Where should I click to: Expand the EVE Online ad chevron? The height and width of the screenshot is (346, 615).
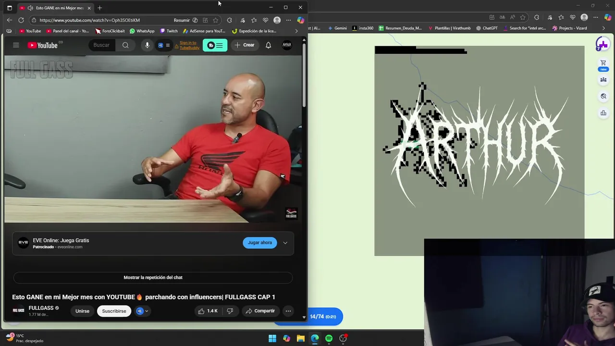(x=285, y=243)
